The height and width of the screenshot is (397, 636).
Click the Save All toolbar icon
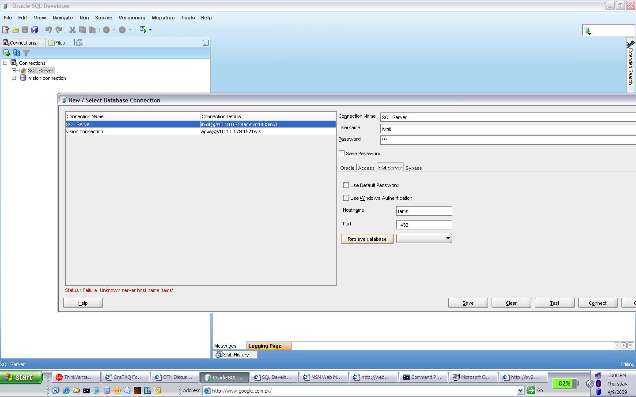tap(35, 30)
